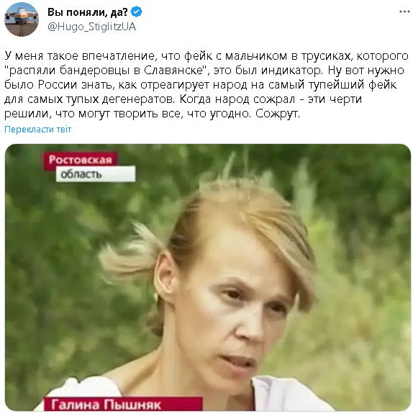Click the text line starting "было России знать"
The image size is (413, 414).
pos(201,85)
